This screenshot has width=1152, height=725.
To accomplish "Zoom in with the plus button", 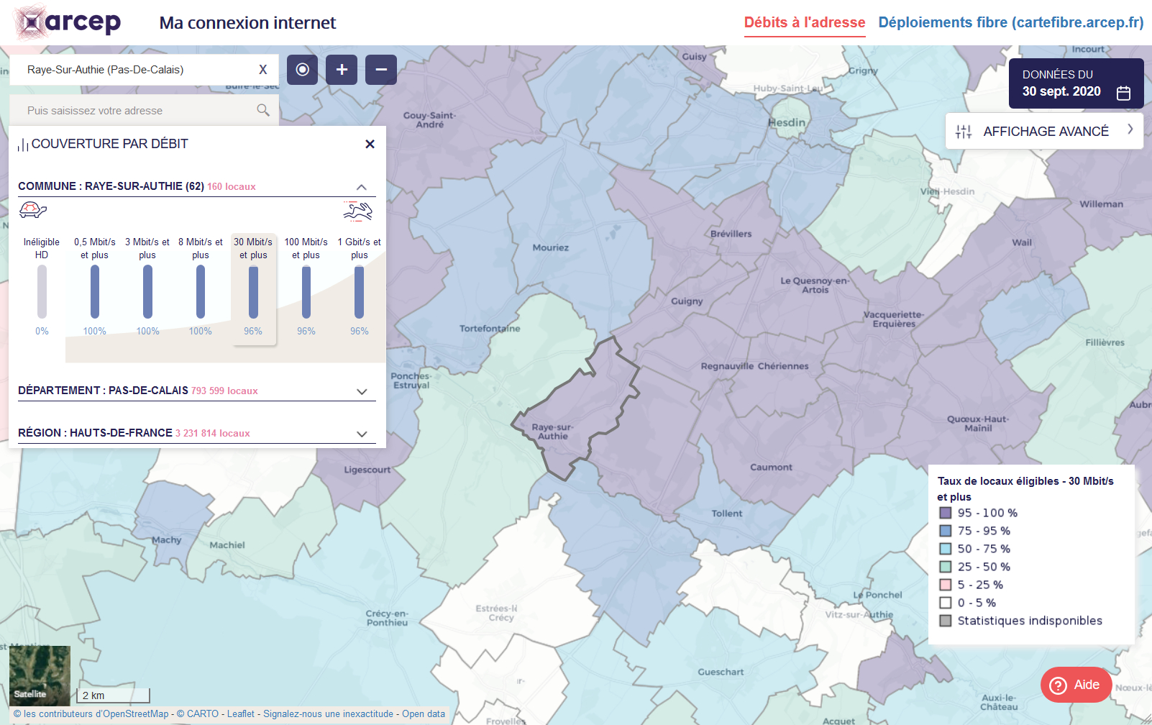I will pos(342,70).
